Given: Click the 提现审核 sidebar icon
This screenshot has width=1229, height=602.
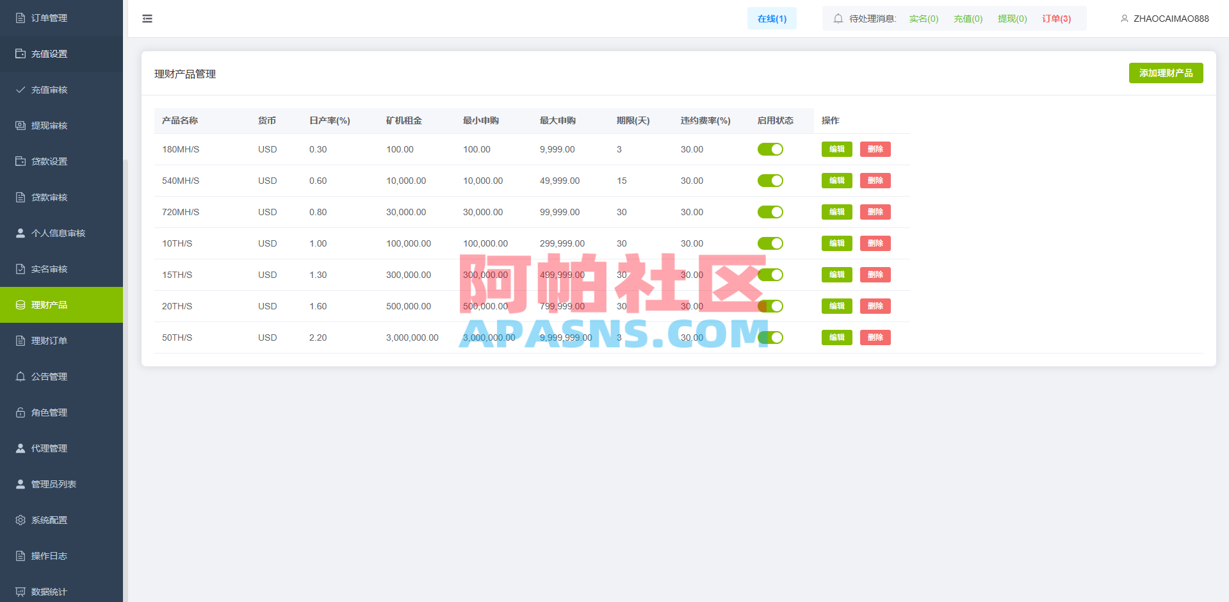Looking at the screenshot, I should [20, 126].
